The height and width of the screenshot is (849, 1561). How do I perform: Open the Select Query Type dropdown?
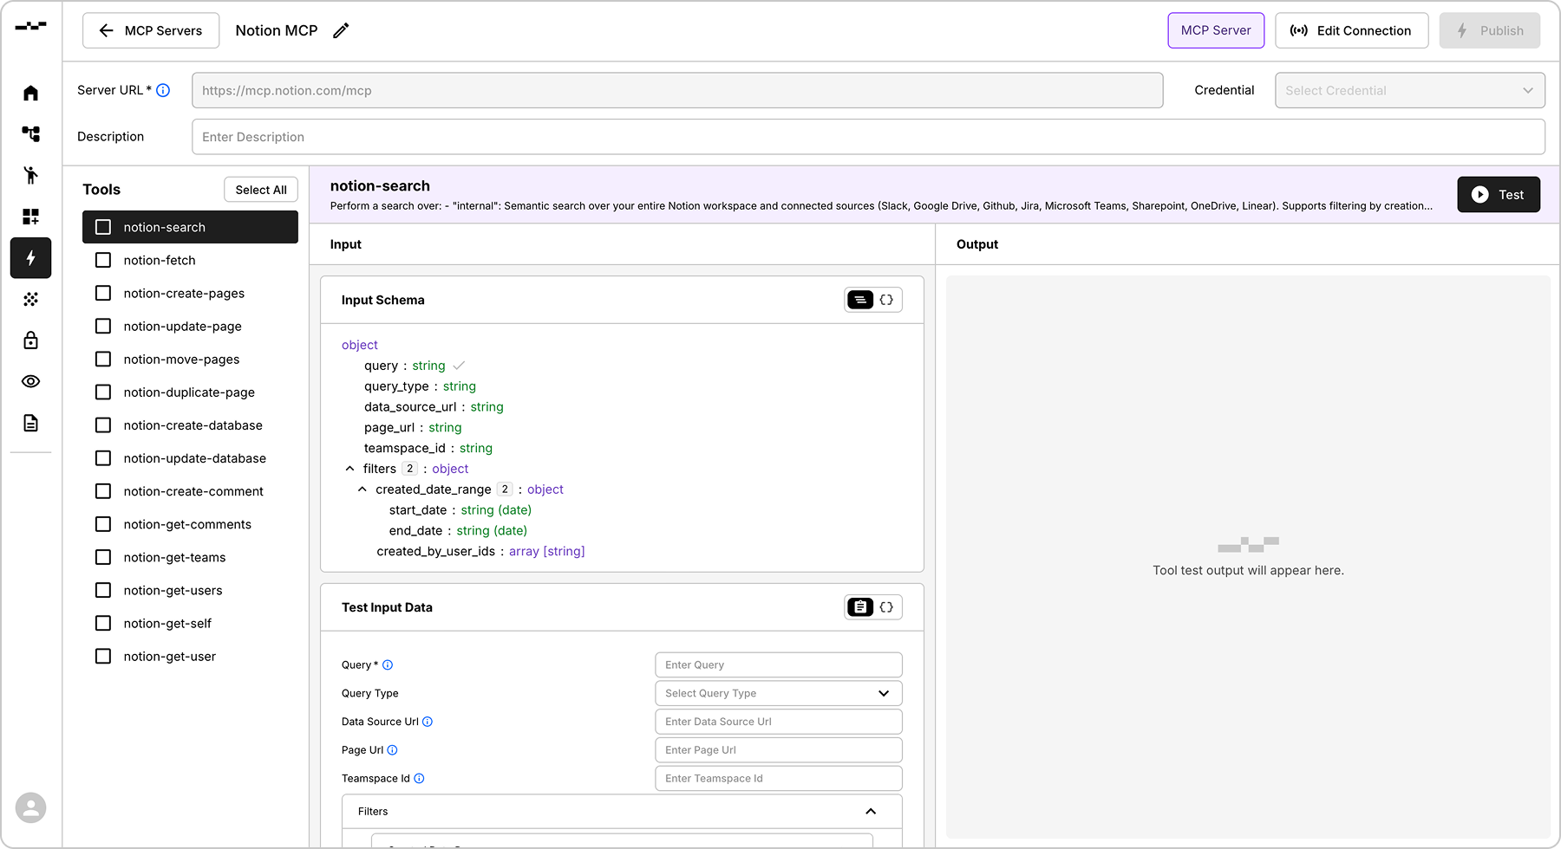pyautogui.click(x=778, y=693)
